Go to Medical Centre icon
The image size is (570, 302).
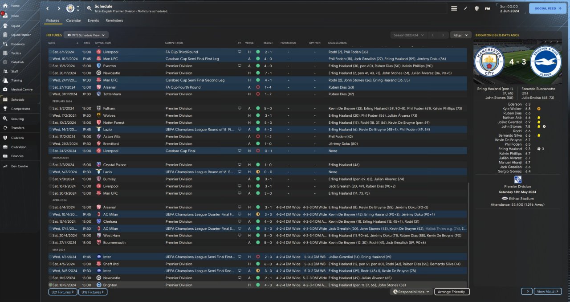pyautogui.click(x=5, y=90)
